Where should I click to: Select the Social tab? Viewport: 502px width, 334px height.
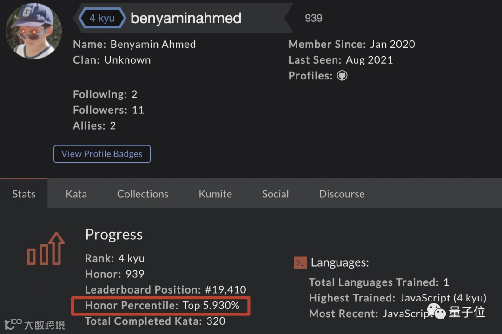[x=275, y=194]
